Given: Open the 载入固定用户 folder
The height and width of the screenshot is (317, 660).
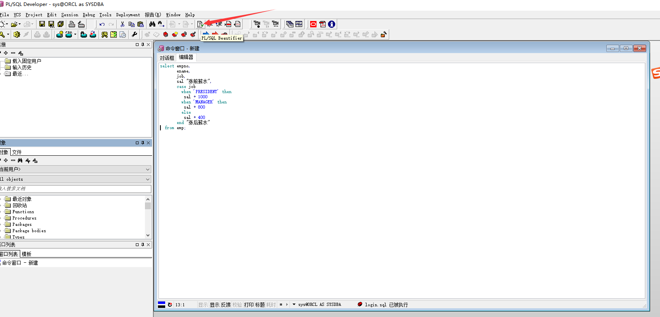Looking at the screenshot, I should (x=23, y=61).
